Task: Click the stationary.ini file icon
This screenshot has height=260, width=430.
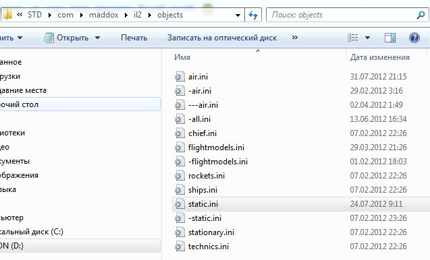Action: point(180,232)
